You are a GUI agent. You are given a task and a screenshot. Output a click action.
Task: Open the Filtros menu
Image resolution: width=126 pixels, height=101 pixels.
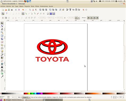tap(37, 6)
